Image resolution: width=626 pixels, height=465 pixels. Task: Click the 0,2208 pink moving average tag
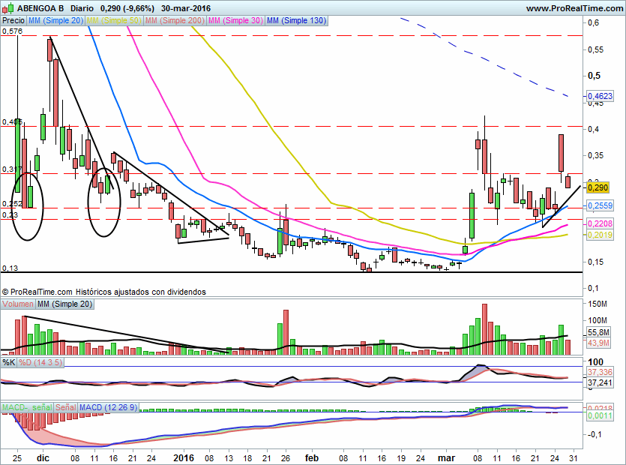point(600,223)
